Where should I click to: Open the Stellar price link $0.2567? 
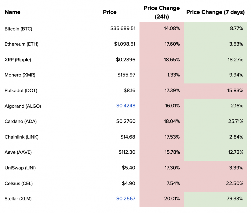tap(126, 199)
